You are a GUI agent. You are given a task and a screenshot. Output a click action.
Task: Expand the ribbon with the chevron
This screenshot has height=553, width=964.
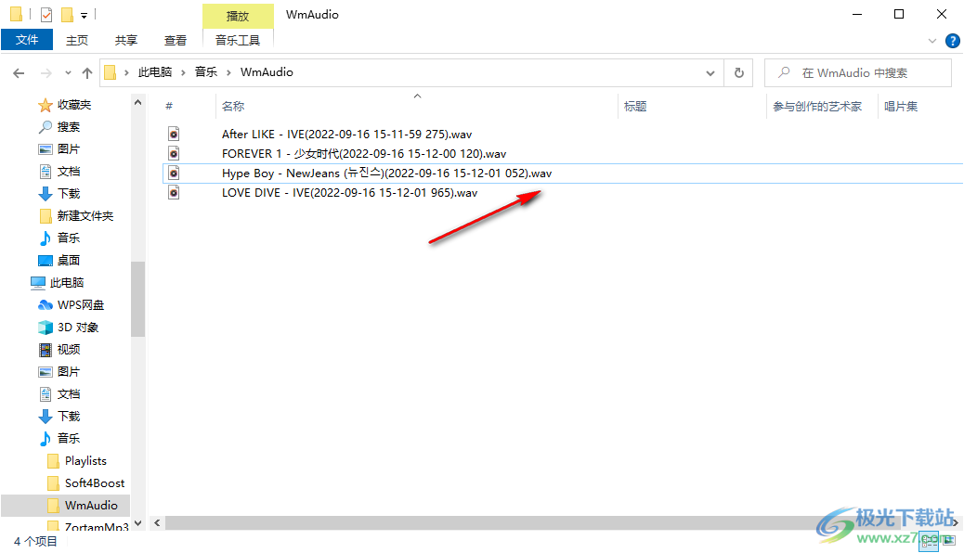[x=932, y=41]
